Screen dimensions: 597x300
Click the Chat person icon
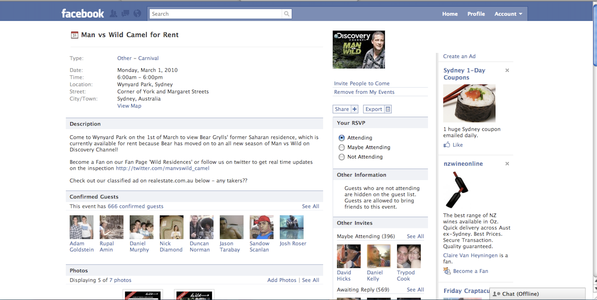[496, 294]
